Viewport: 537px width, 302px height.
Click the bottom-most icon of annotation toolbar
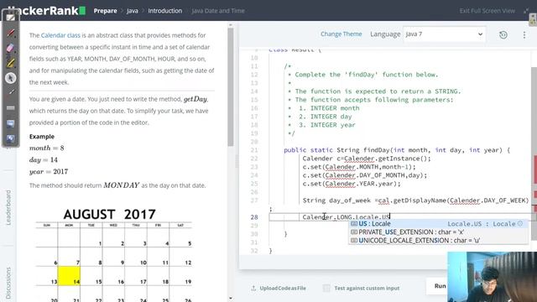(x=11, y=138)
